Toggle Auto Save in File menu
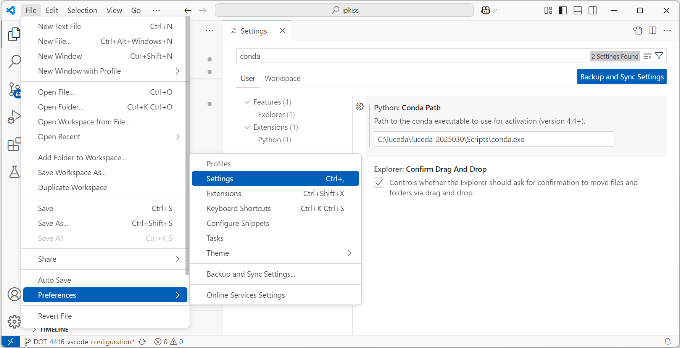680x348 pixels. click(x=55, y=280)
